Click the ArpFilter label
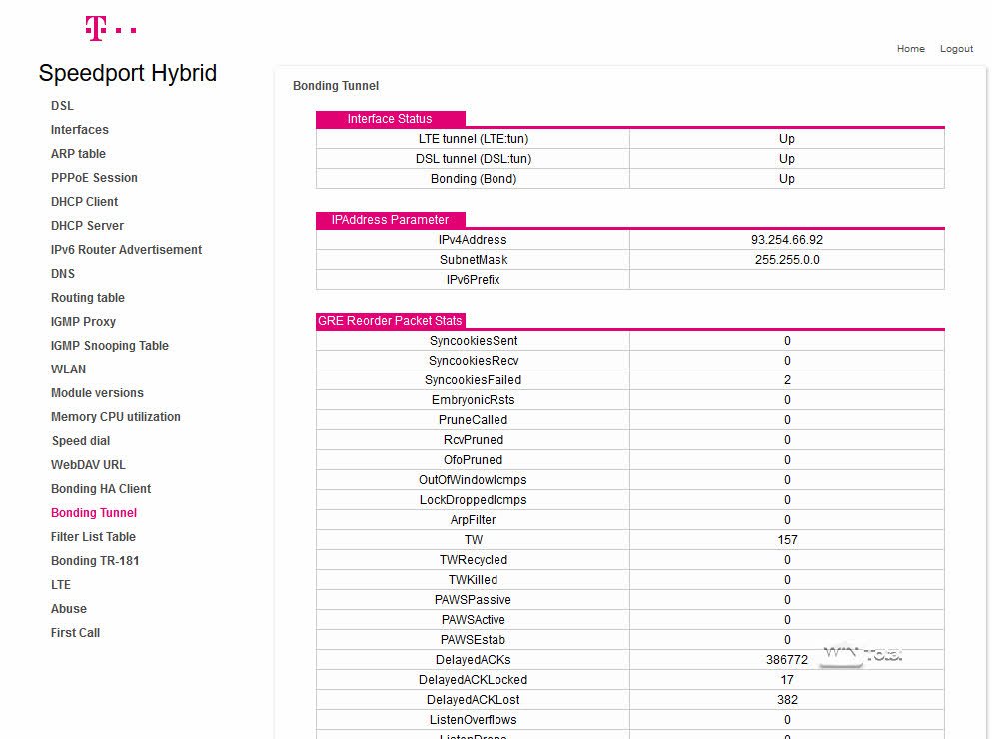 (474, 520)
